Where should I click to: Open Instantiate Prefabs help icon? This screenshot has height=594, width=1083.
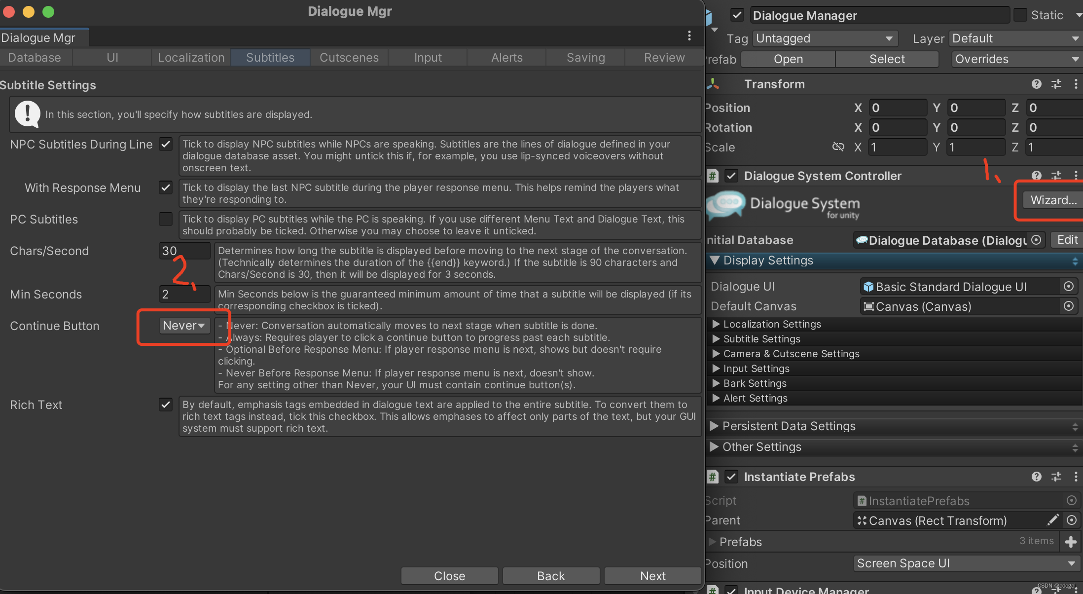coord(1036,477)
